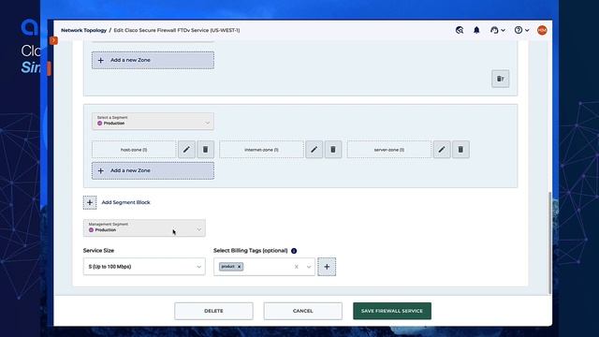Screen dimensions: 599x337
Task: Add a new billing tag with plus
Action: 327,267
